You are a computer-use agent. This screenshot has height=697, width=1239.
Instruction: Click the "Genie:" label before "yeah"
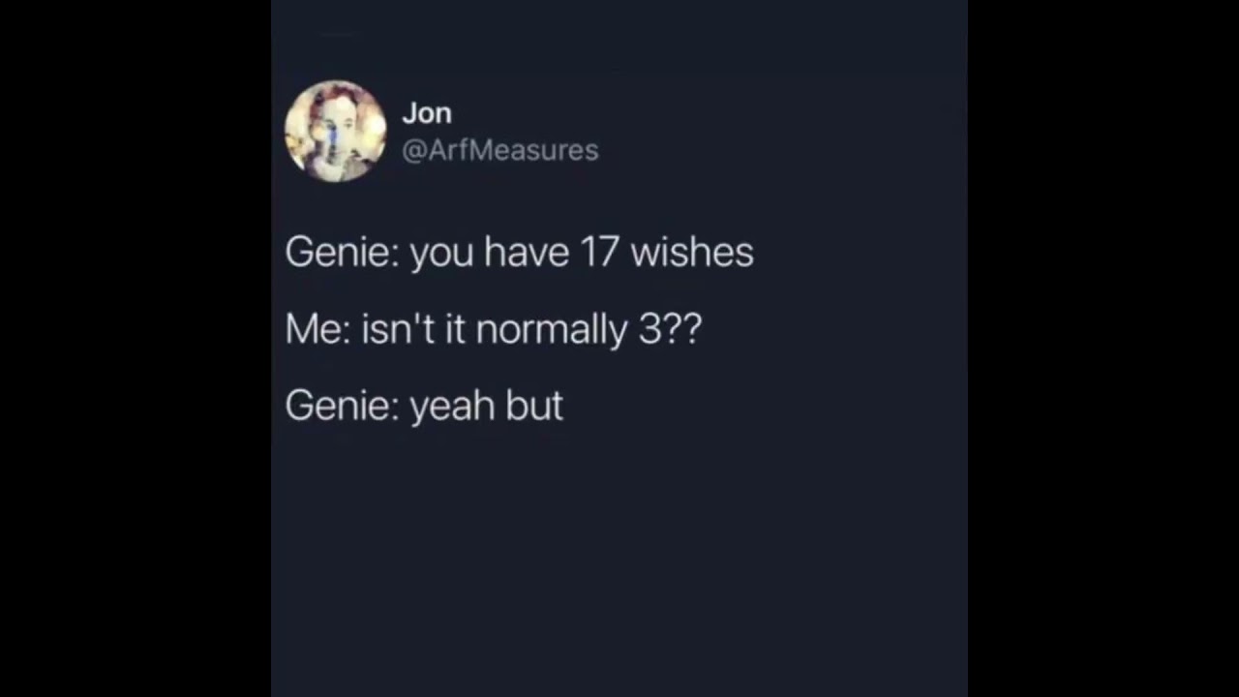(343, 407)
